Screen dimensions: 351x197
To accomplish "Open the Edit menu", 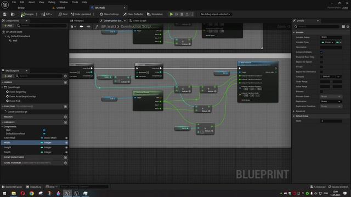I will point(22,2).
